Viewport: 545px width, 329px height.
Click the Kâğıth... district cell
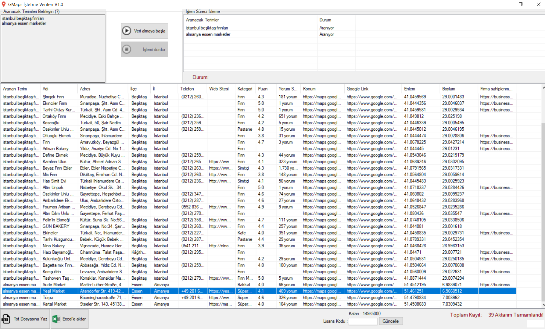(139, 252)
